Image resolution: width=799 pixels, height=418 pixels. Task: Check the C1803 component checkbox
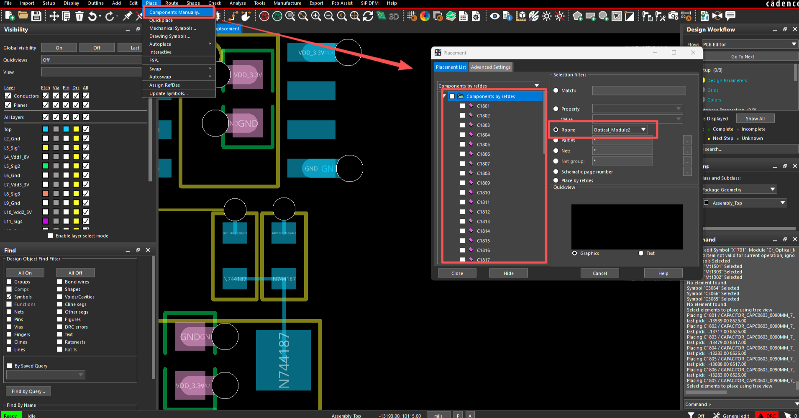click(x=462, y=125)
